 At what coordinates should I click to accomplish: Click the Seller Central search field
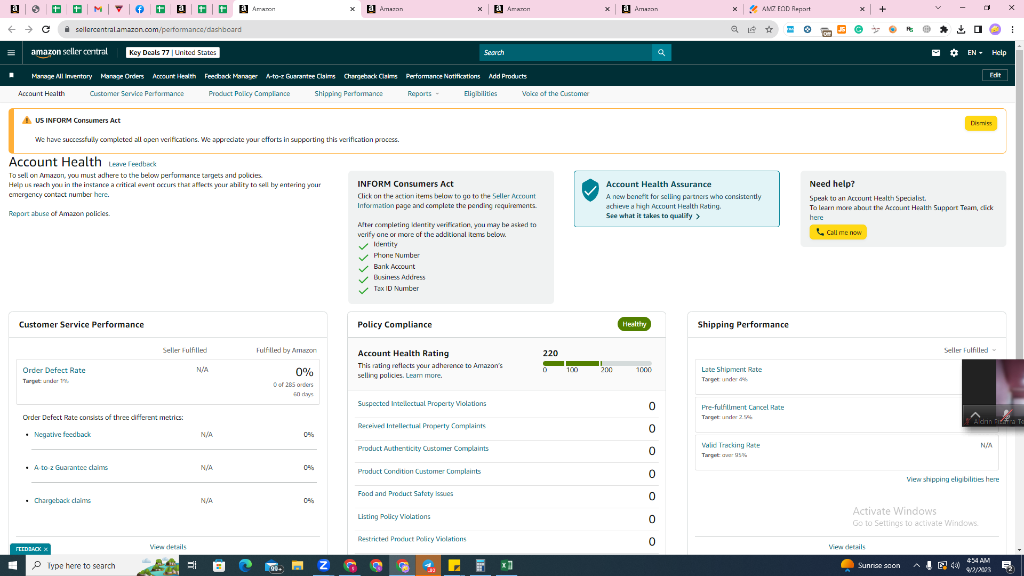coord(565,53)
